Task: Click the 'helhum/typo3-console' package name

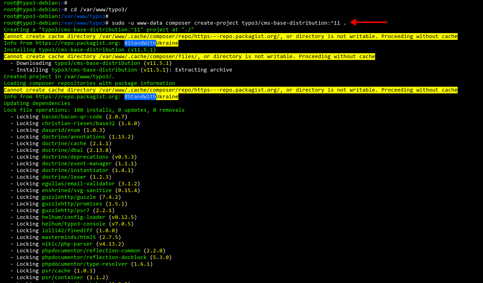Action: point(74,224)
